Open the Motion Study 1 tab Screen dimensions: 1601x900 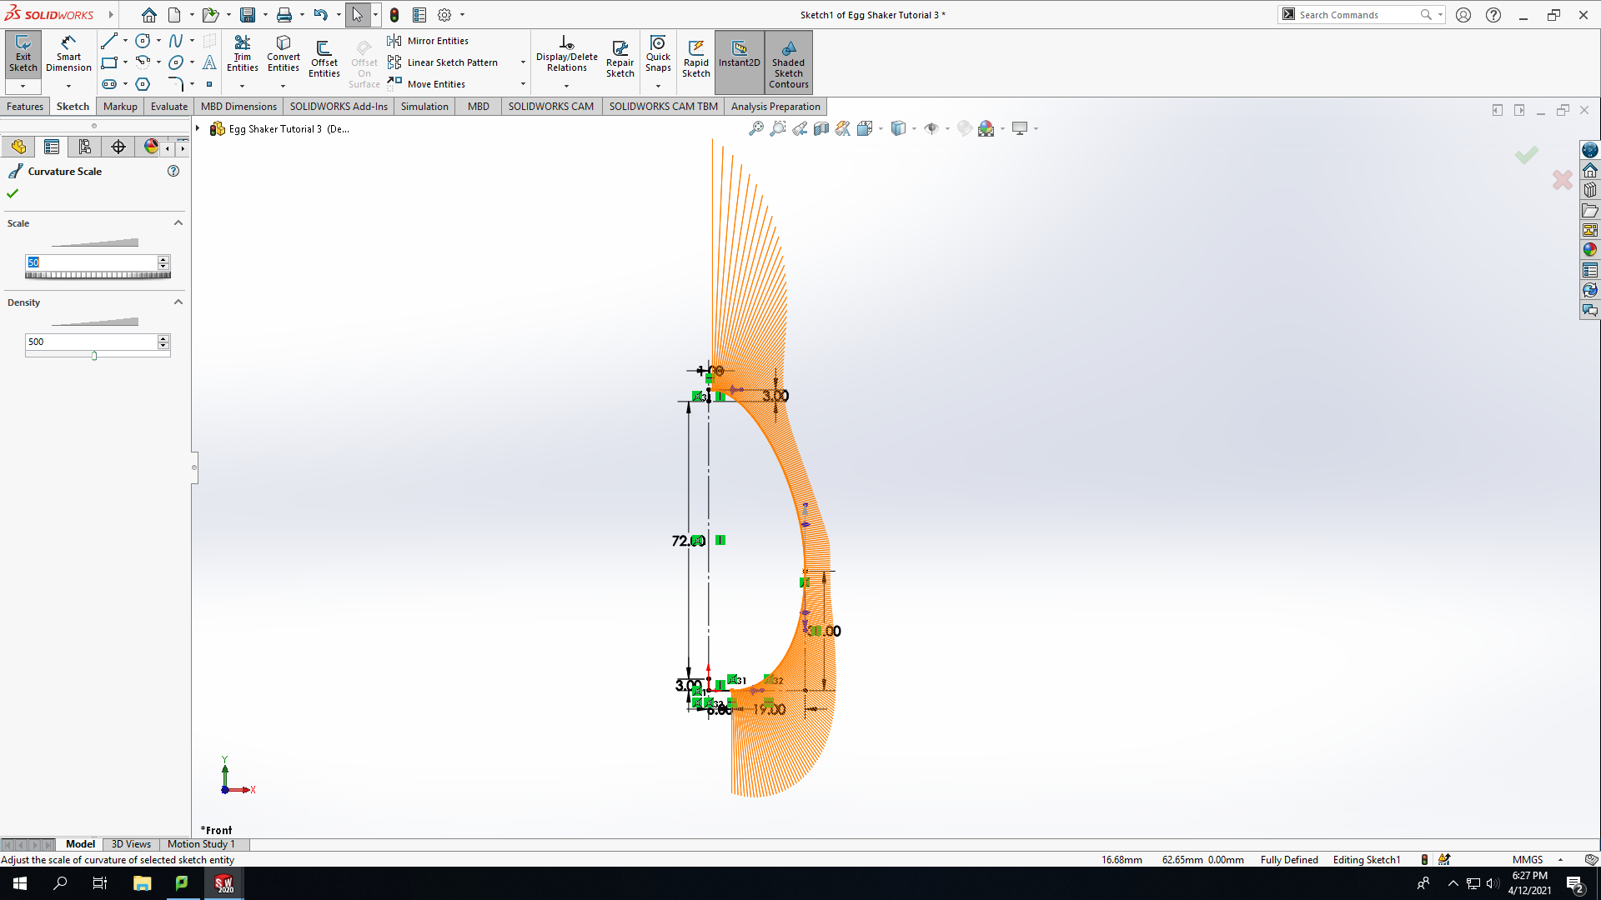[201, 844]
